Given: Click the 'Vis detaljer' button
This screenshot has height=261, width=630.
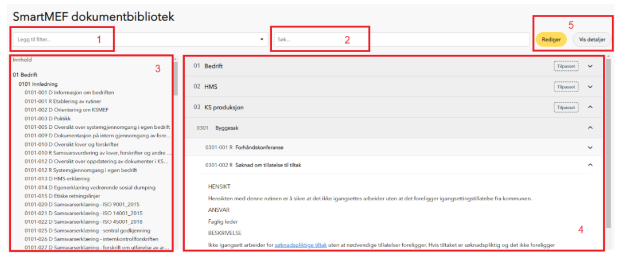Looking at the screenshot, I should (592, 39).
